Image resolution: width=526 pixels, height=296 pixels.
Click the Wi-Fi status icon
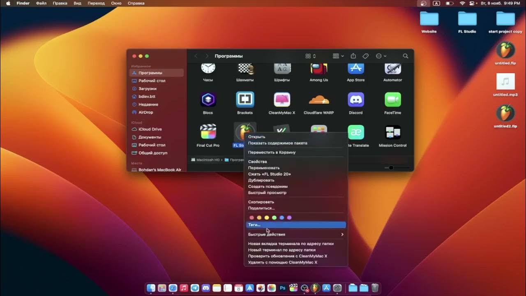(462, 3)
